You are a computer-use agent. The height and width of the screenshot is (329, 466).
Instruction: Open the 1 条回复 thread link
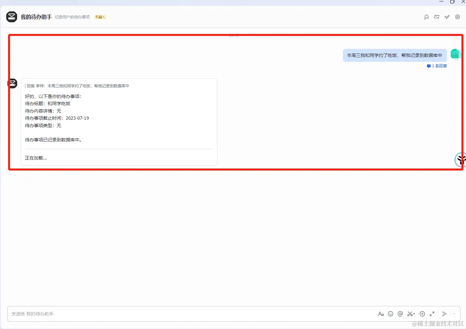point(437,66)
